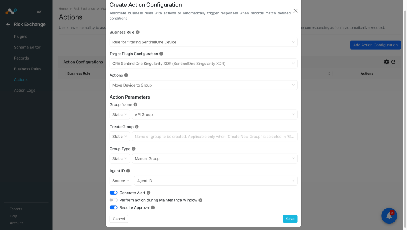Click the Require Approval info icon
407x230 pixels.
tap(153, 207)
